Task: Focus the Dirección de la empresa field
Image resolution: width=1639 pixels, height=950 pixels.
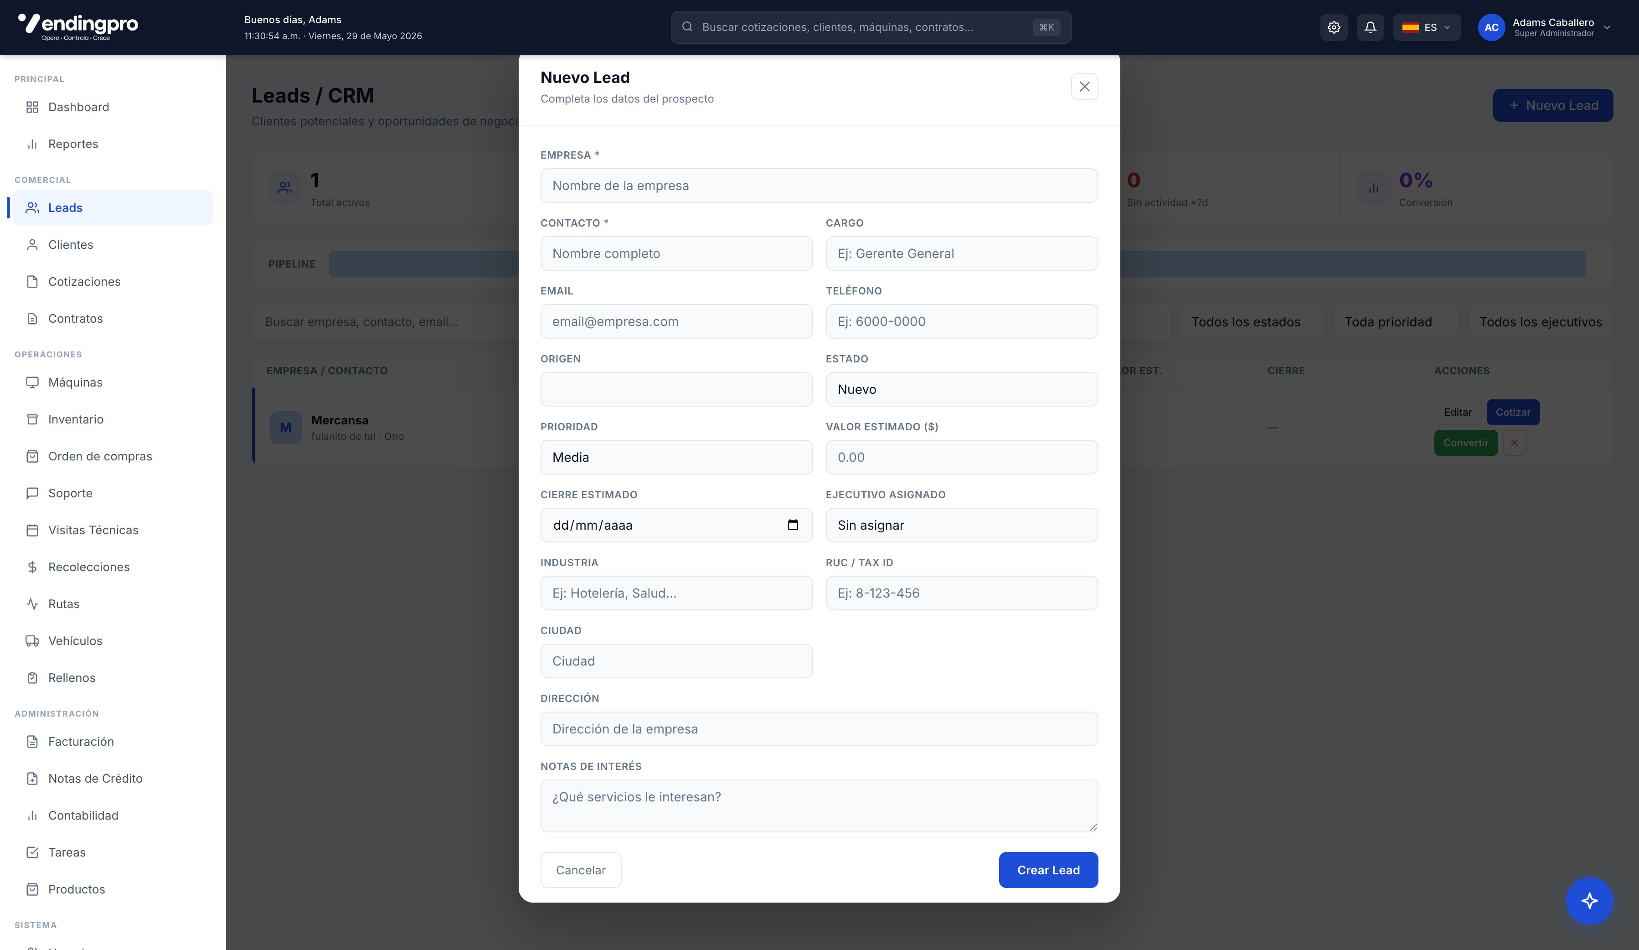Action: pos(819,729)
